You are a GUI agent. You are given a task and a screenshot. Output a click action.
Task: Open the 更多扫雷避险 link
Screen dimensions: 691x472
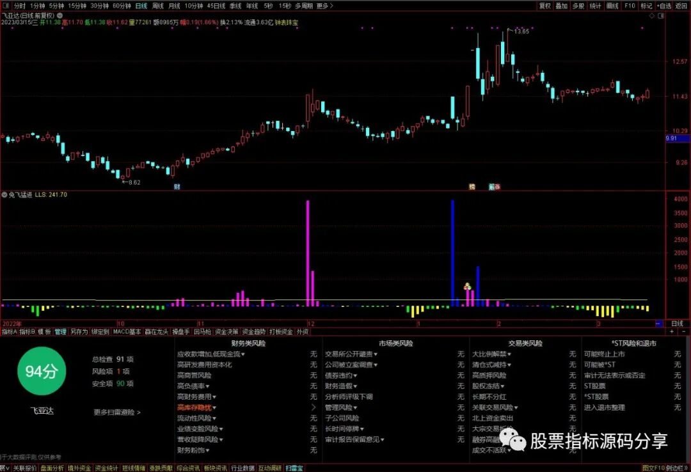[x=117, y=413]
